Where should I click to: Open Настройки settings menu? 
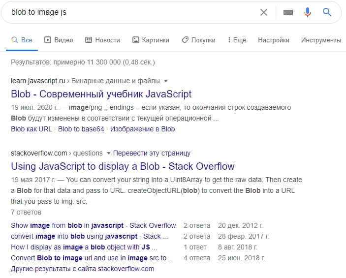(x=274, y=40)
